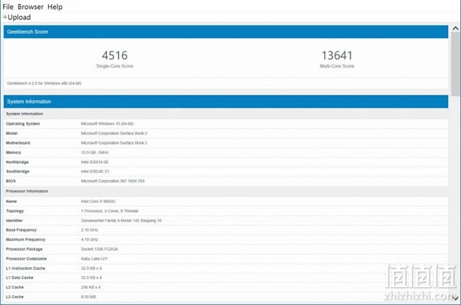The image size is (461, 305).
Task: Click the Model row label
Action: 12,134
